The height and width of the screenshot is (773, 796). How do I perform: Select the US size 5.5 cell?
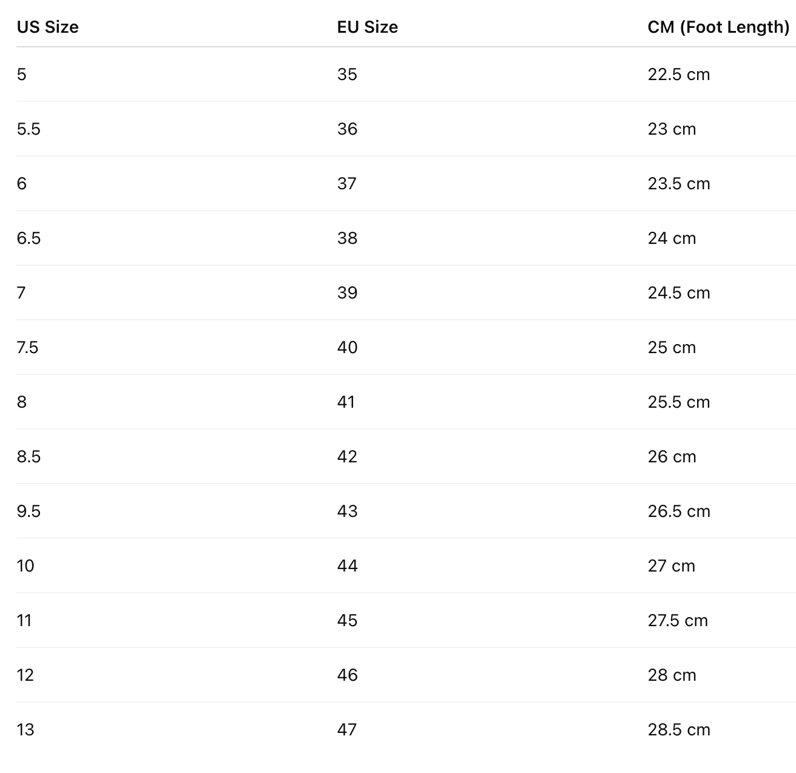pos(29,129)
